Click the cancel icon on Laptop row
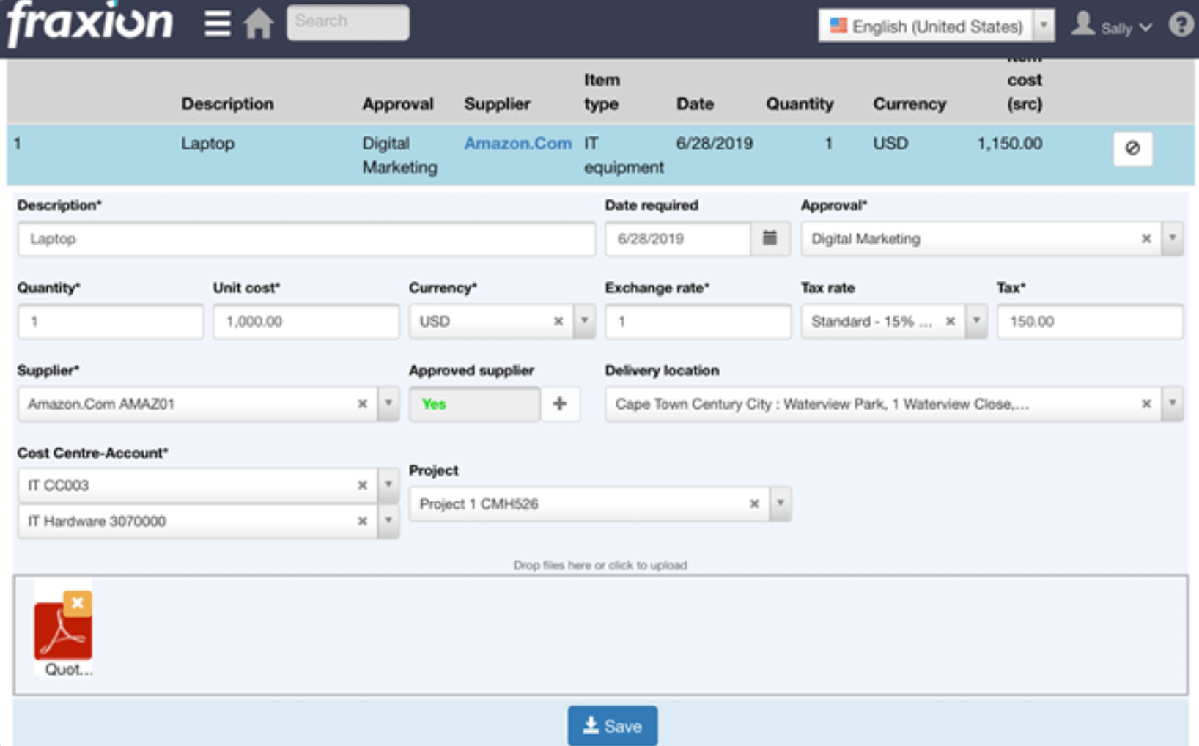This screenshot has height=746, width=1199. 1132,148
